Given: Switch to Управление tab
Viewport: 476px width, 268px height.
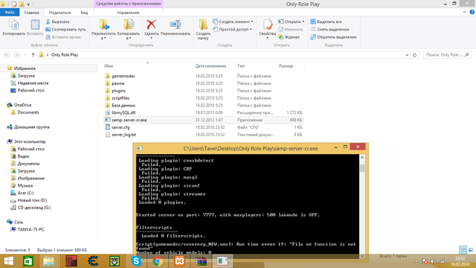Looking at the screenshot, I should point(128,13).
